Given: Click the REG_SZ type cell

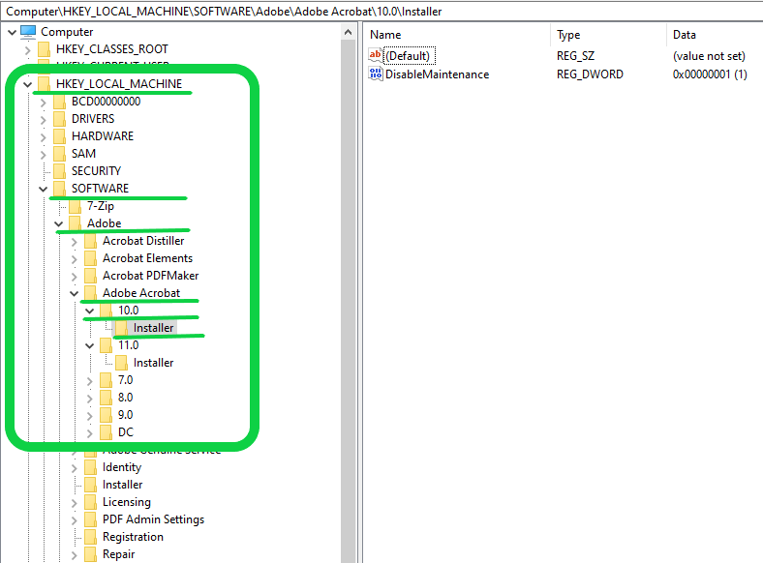Looking at the screenshot, I should [x=576, y=56].
